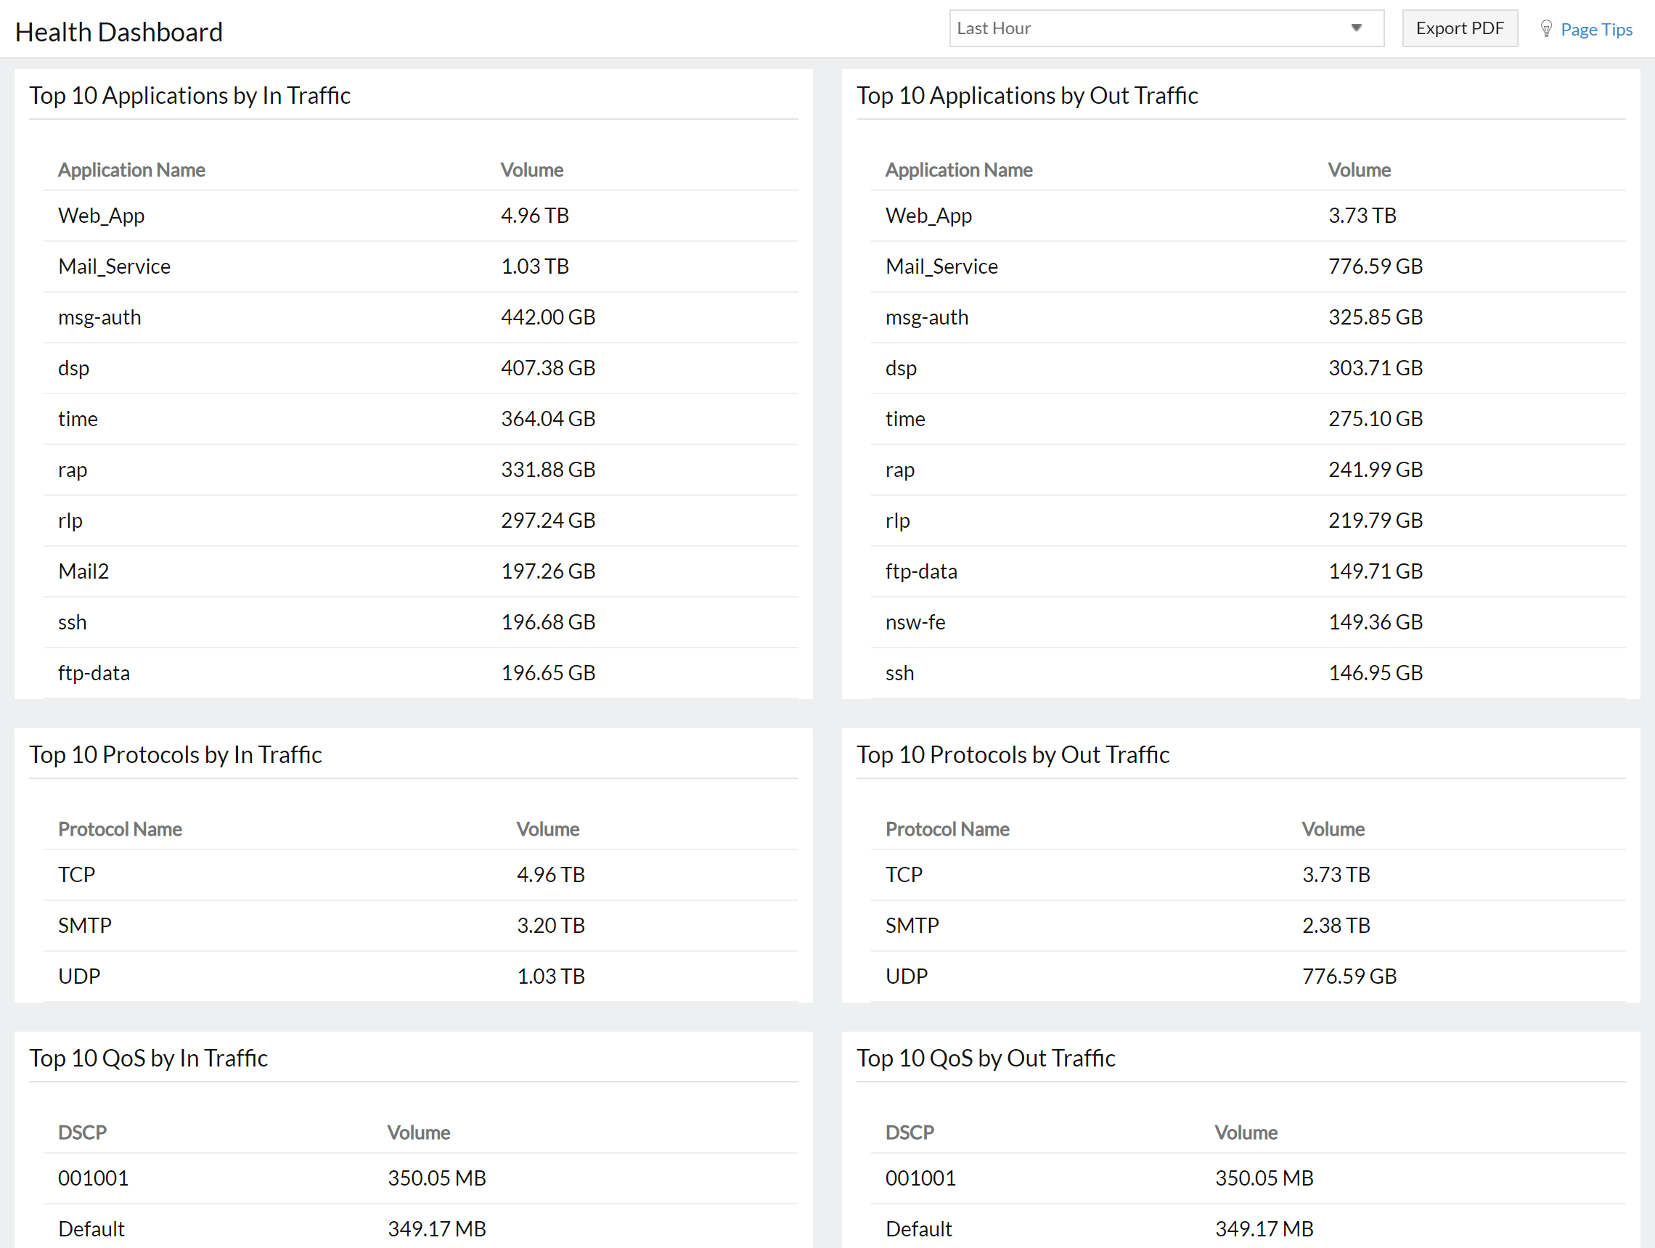Select ftp-data under Applications by Out Traffic

coord(921,571)
